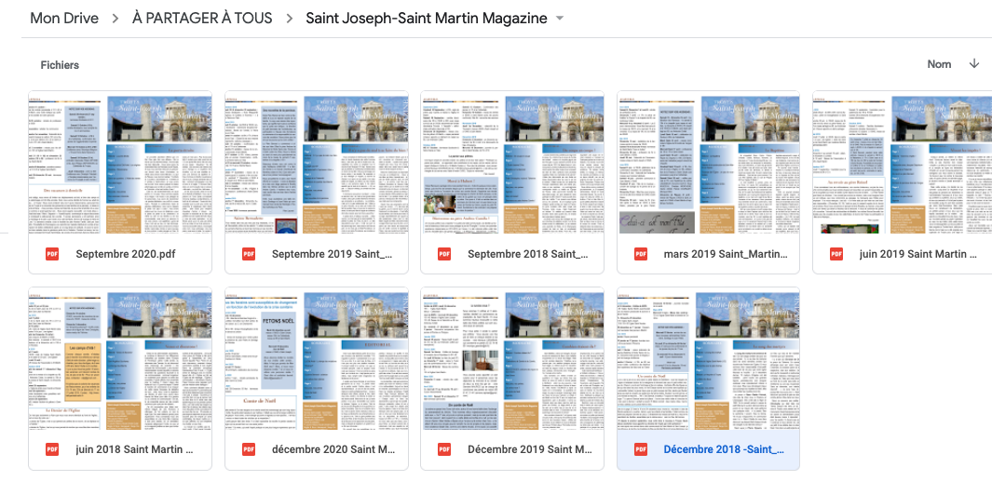The height and width of the screenshot is (494, 992).
Task: Click PDF icon of Septembre 2020.pdf
Action: (x=52, y=254)
